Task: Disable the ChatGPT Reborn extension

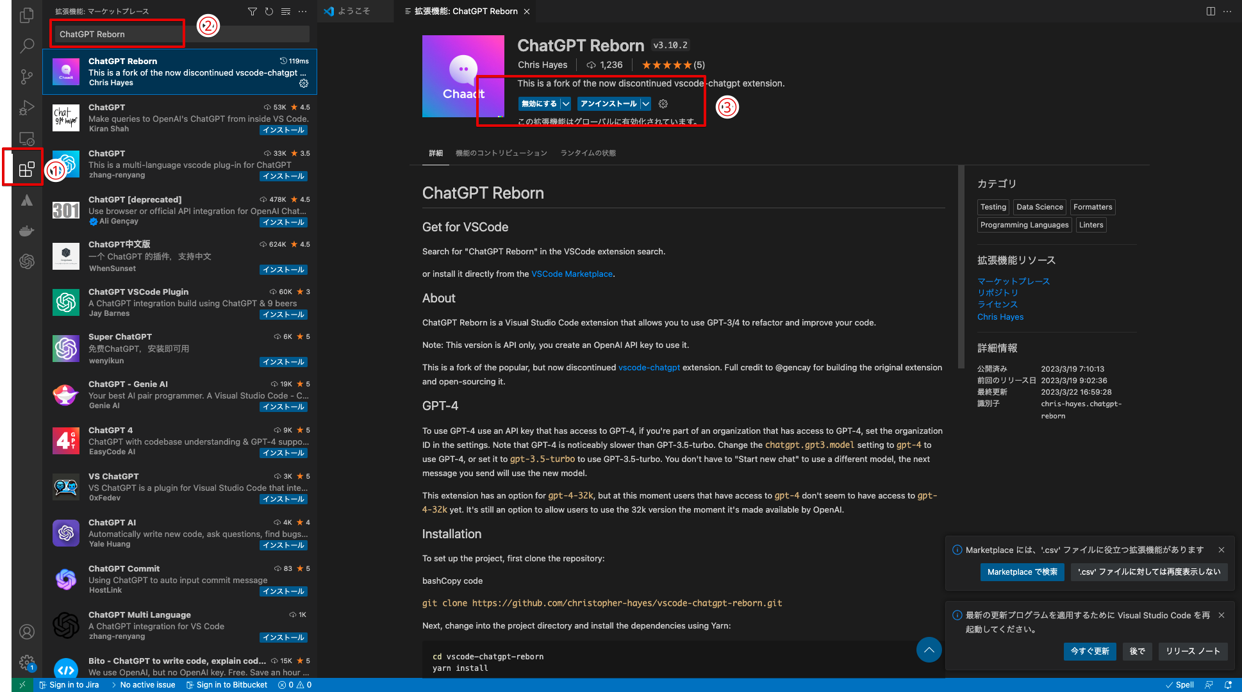Action: (540, 103)
